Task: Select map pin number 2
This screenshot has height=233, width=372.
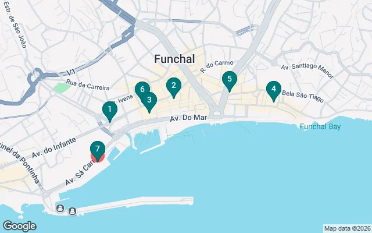Action: 174,86
